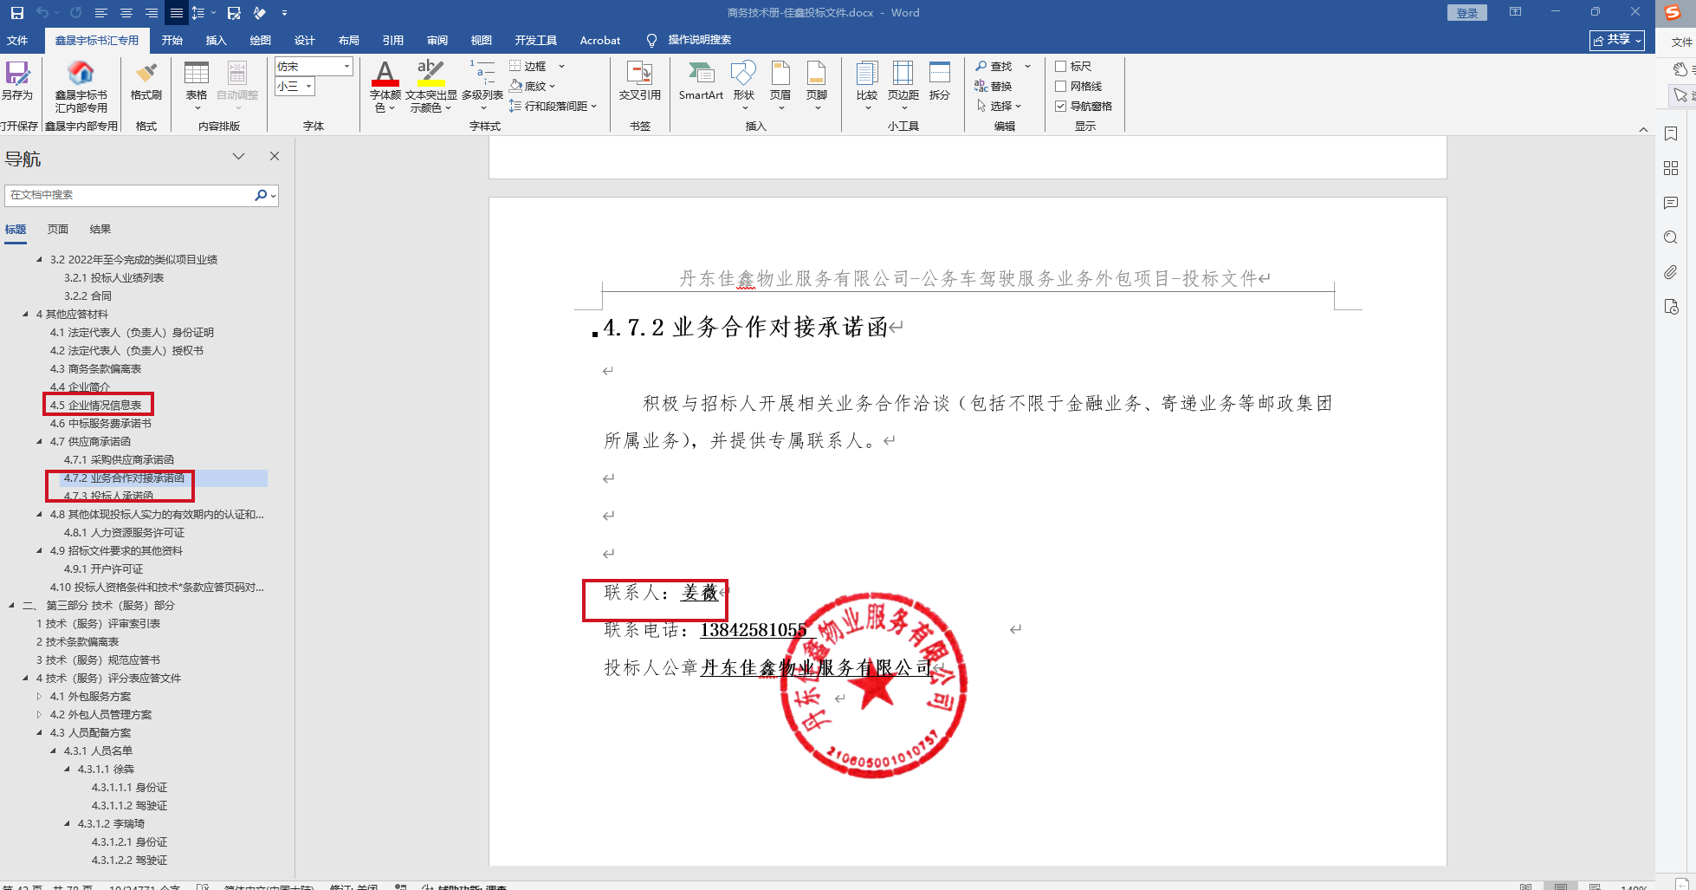Screen dimensions: 1696x890
Task: Switch to the 审阅 Review tab
Action: (437, 40)
